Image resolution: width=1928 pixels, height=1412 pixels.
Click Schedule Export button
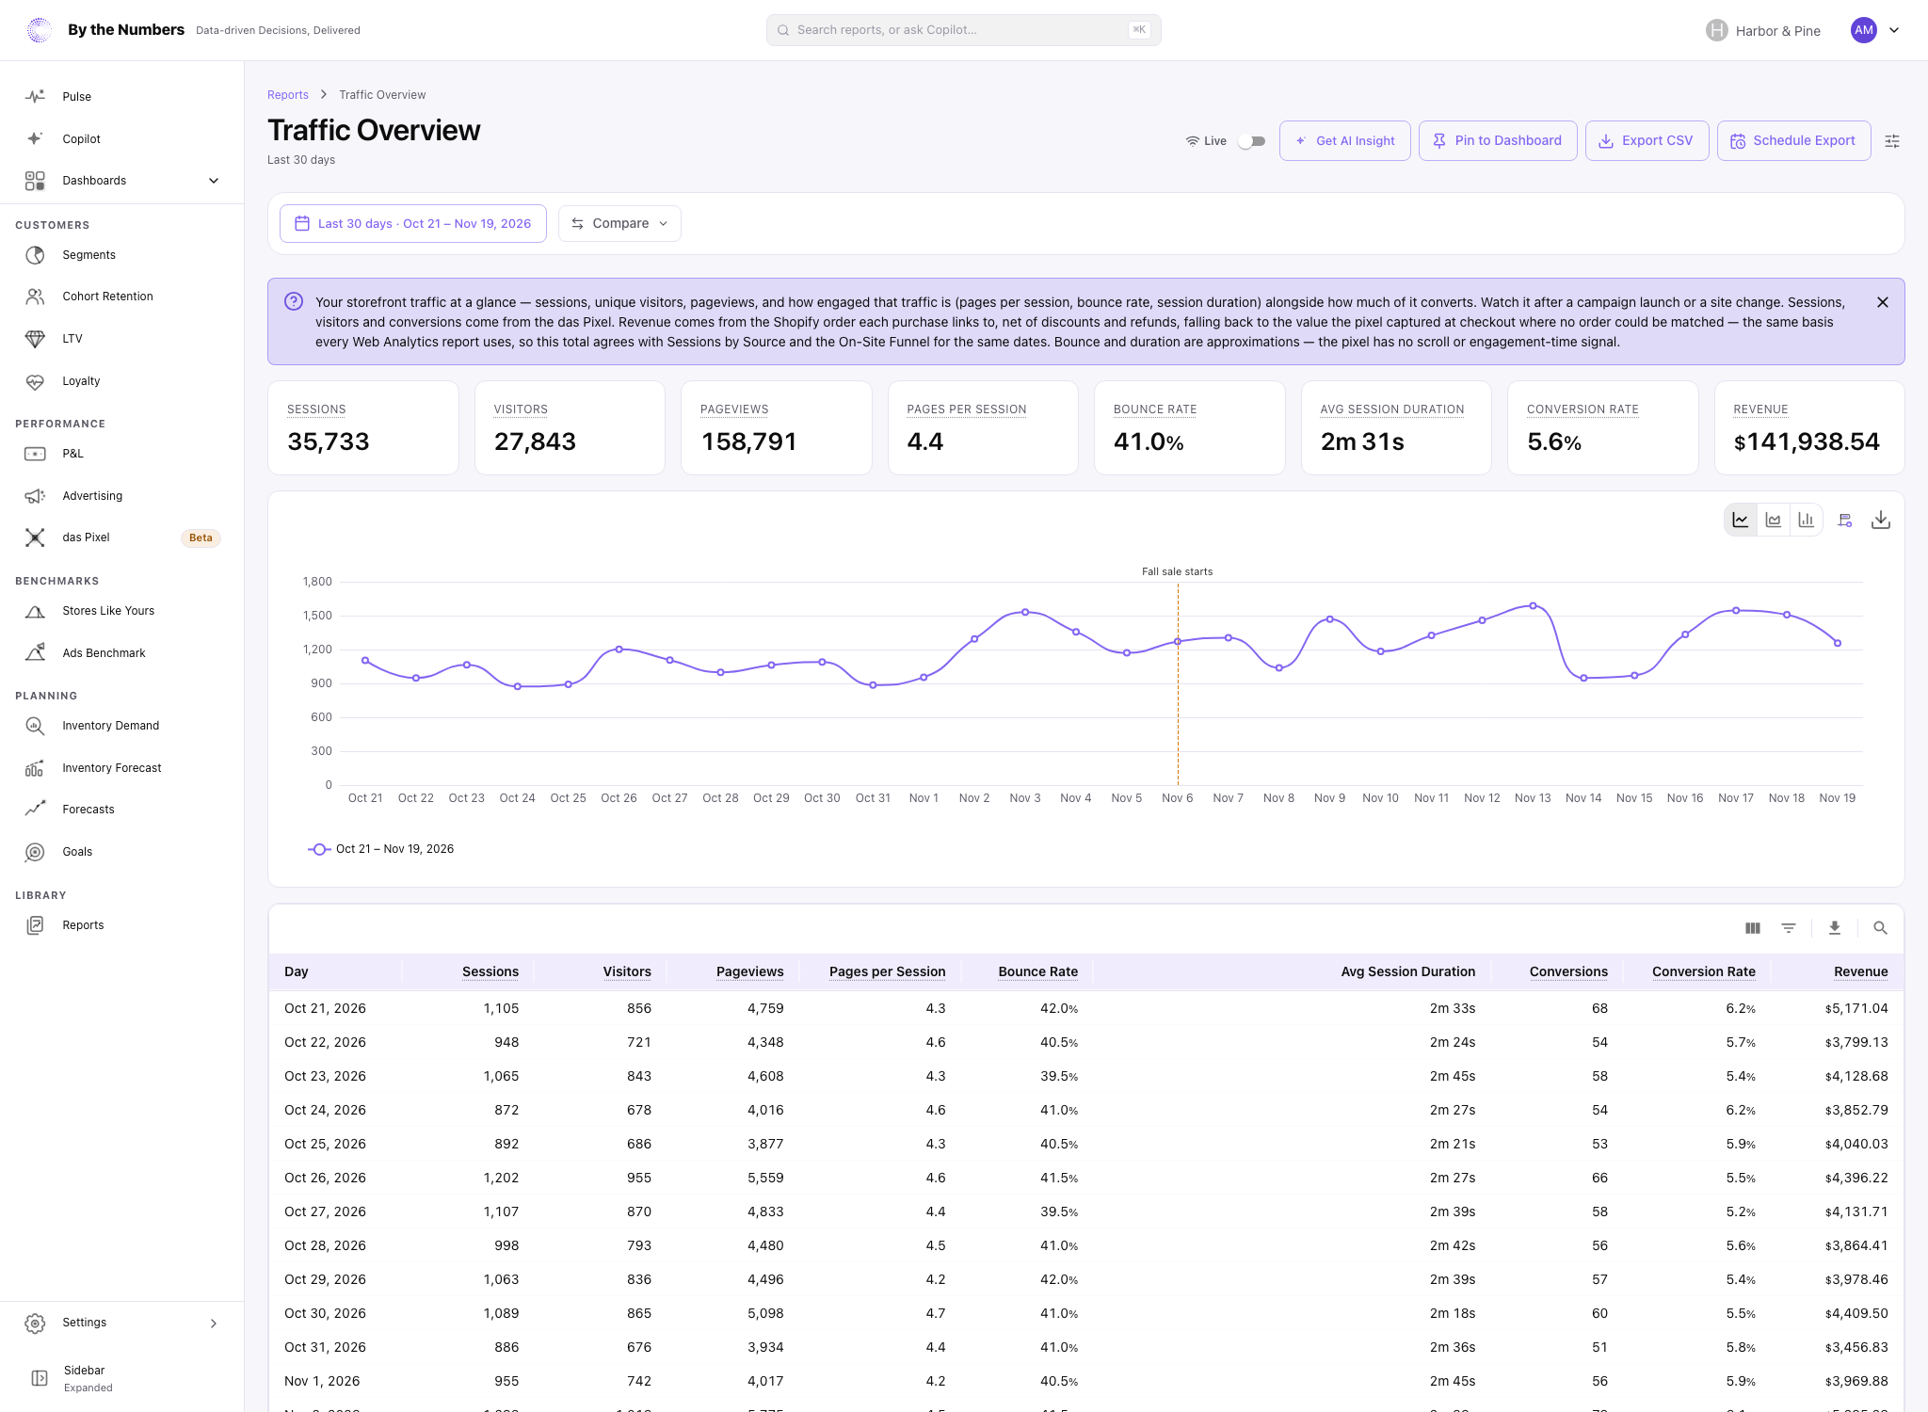1793,141
